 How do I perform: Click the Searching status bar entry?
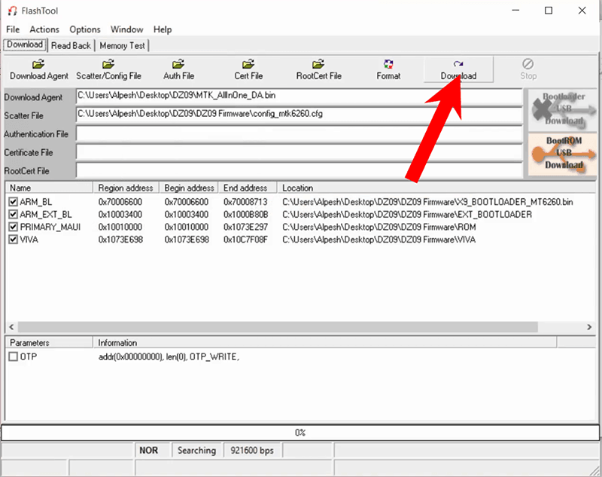[196, 450]
